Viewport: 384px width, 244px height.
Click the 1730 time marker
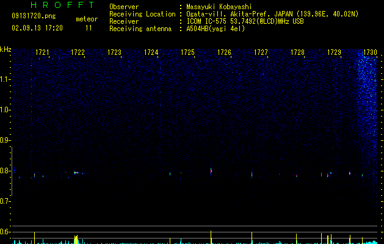(x=370, y=52)
